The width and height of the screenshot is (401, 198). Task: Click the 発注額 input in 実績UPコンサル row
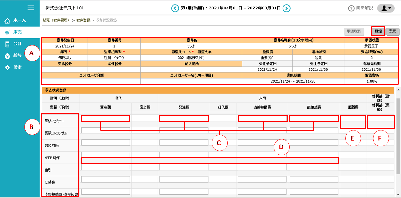184,129
